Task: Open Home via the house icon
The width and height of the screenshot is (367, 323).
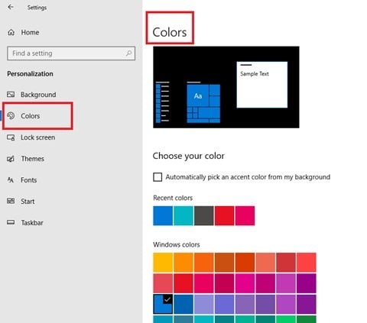Action: pos(11,32)
